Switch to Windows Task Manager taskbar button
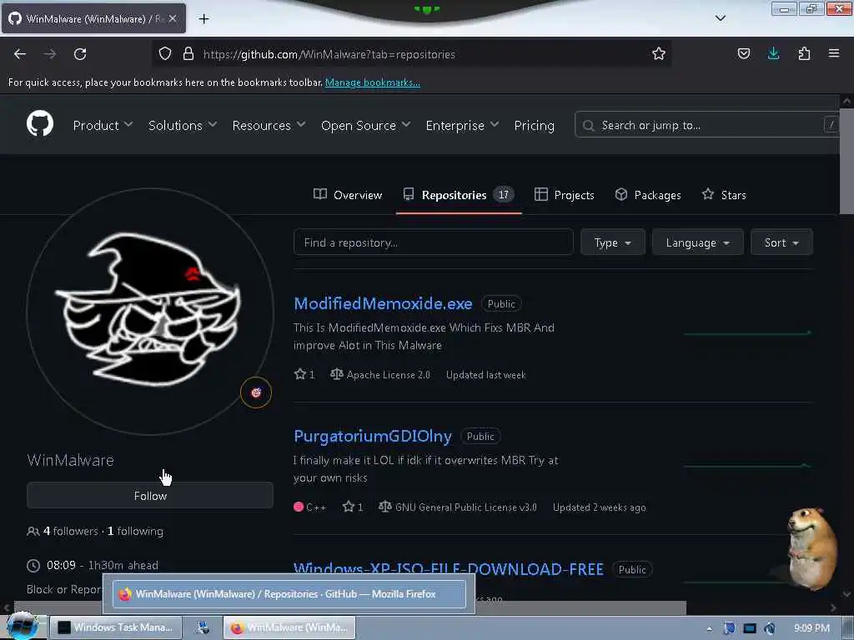Viewport: 854px width, 640px height. pos(115,627)
